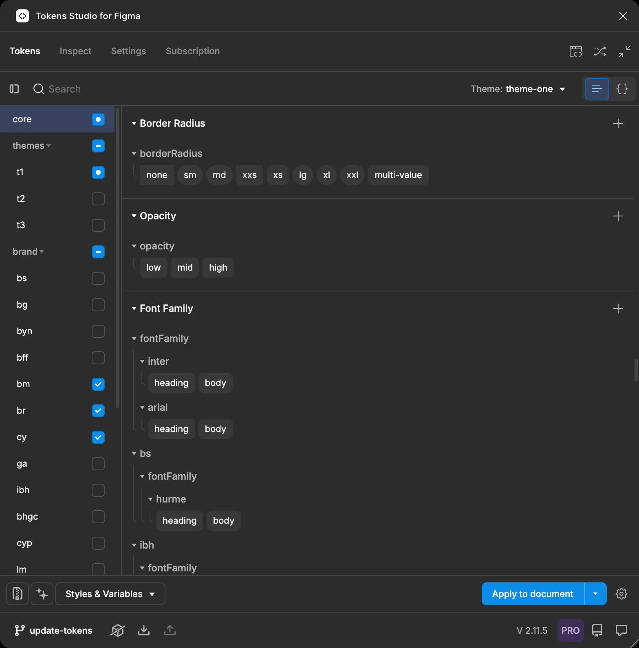Switch to JSON view with braces icon
The image size is (639, 648).
click(622, 89)
